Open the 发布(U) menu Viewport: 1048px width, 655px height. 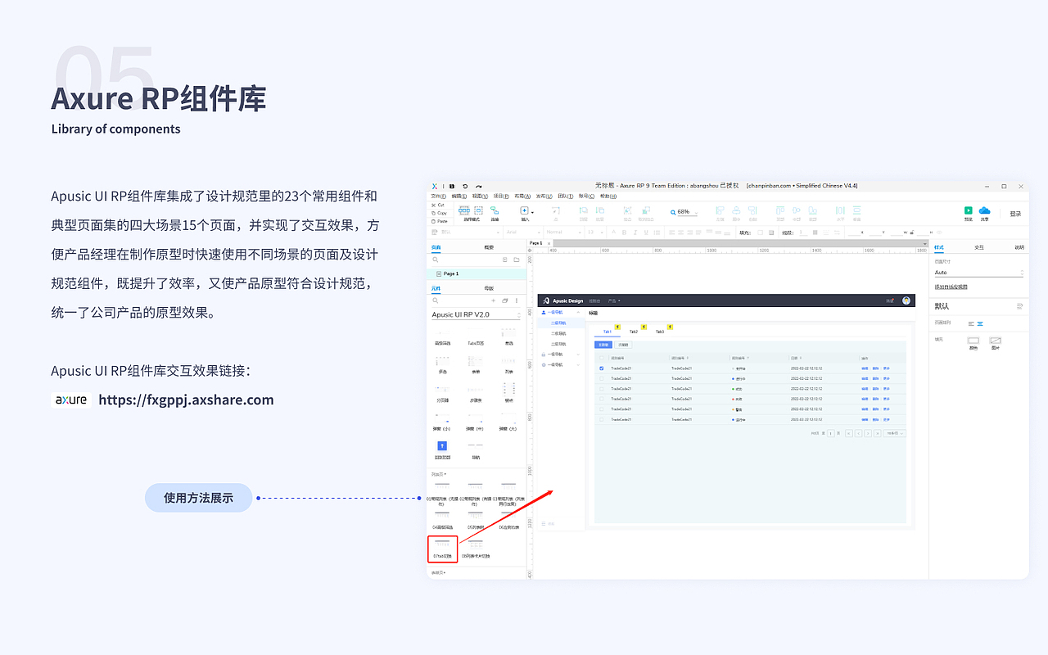(544, 196)
